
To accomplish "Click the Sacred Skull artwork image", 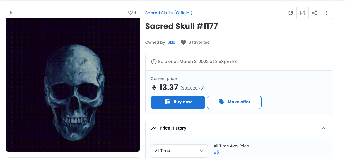I will [x=73, y=85].
